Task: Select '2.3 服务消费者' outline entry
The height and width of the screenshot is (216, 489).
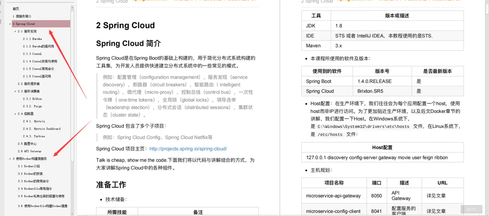Action: pos(29,91)
